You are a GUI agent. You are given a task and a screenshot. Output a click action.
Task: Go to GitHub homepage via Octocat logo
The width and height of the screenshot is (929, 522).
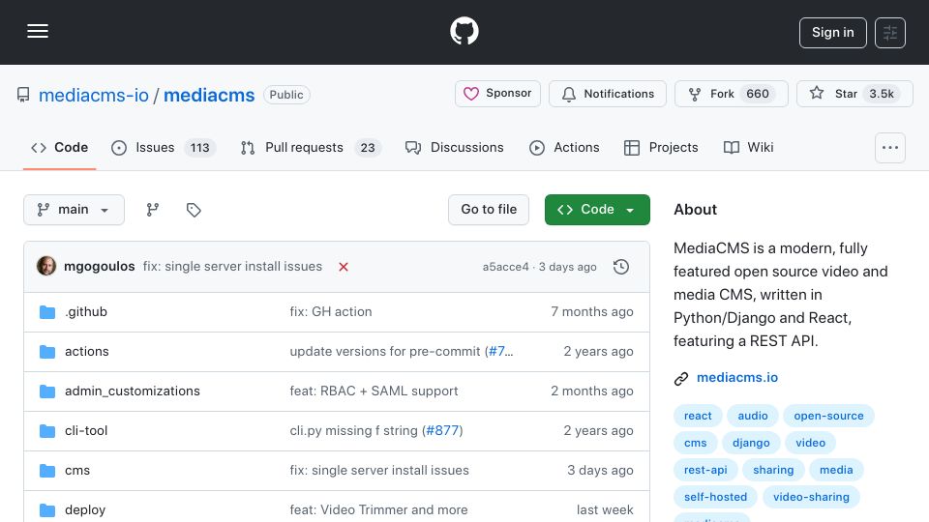click(464, 31)
